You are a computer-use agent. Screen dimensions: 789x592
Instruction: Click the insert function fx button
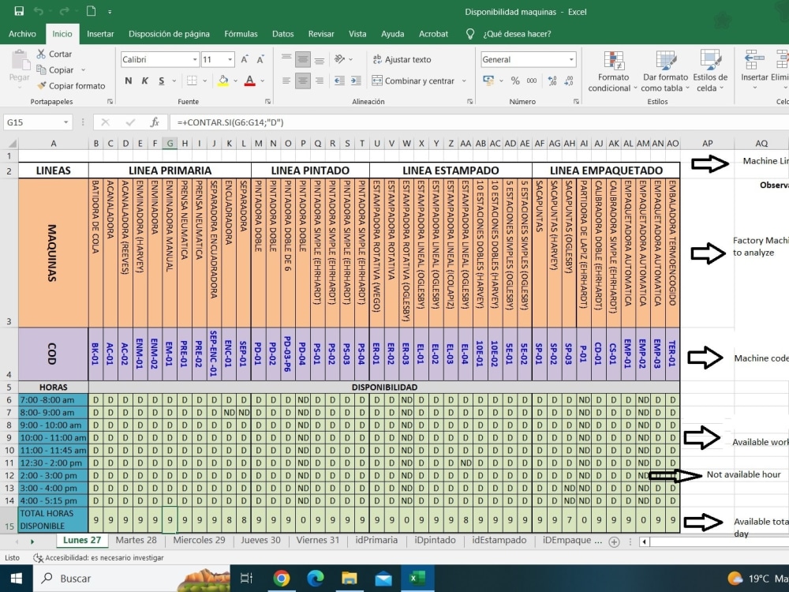(x=155, y=122)
